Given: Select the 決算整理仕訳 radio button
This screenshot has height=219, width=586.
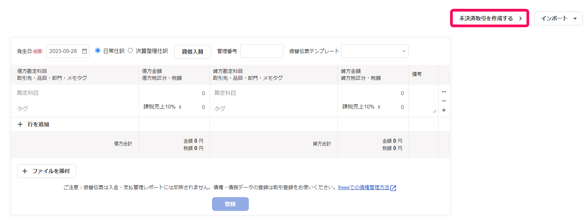Looking at the screenshot, I should pyautogui.click(x=130, y=51).
